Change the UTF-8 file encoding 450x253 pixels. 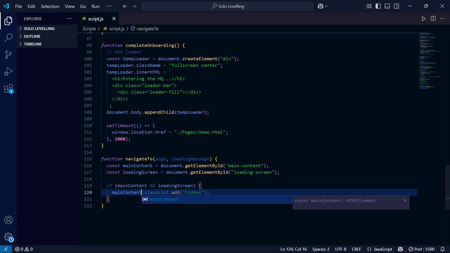tap(340, 249)
